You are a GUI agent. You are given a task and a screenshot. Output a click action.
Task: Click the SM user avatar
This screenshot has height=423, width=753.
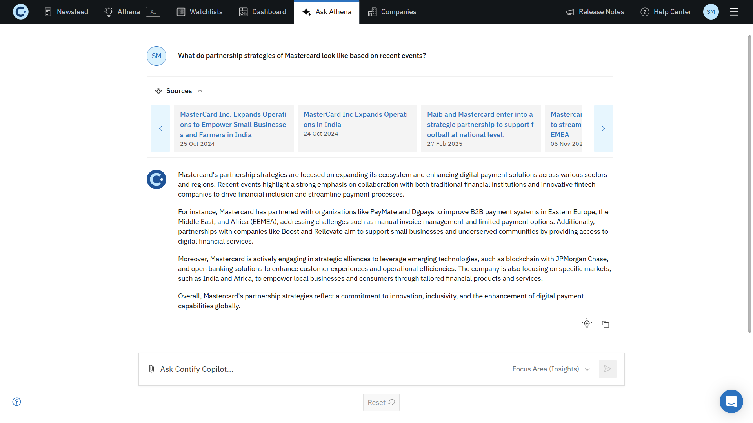pos(711,12)
